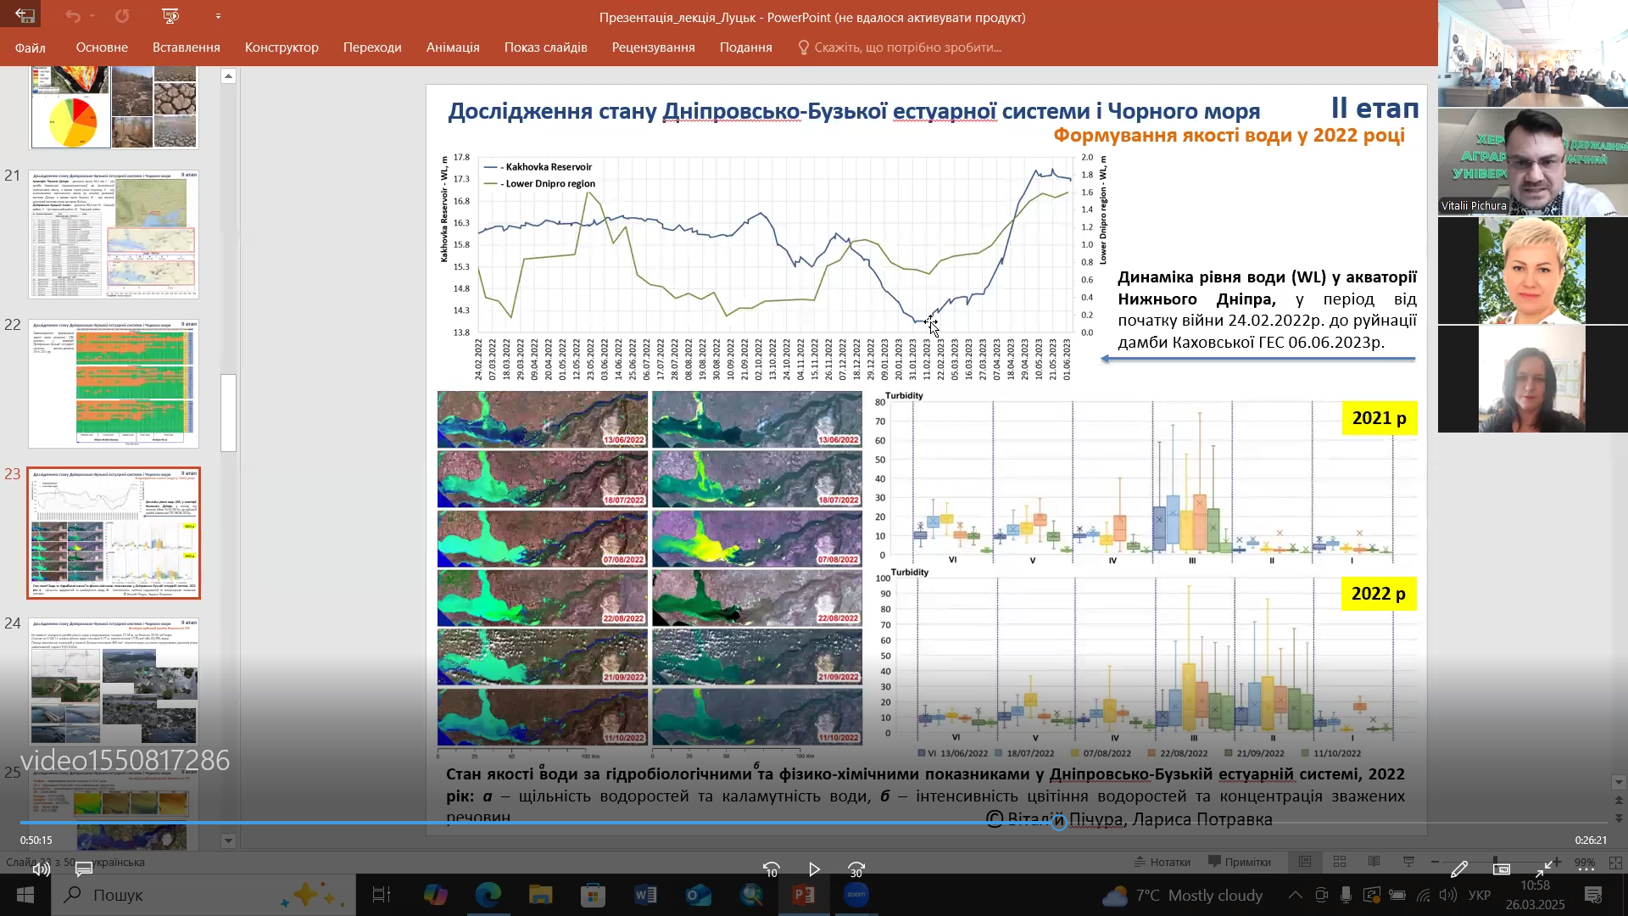Viewport: 1628px width, 916px height.
Task: Click the speaker volume icon in player
Action: click(x=41, y=869)
